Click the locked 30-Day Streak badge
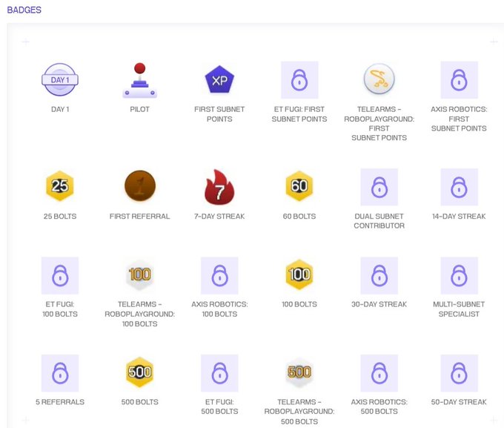The height and width of the screenshot is (428, 504). point(379,275)
